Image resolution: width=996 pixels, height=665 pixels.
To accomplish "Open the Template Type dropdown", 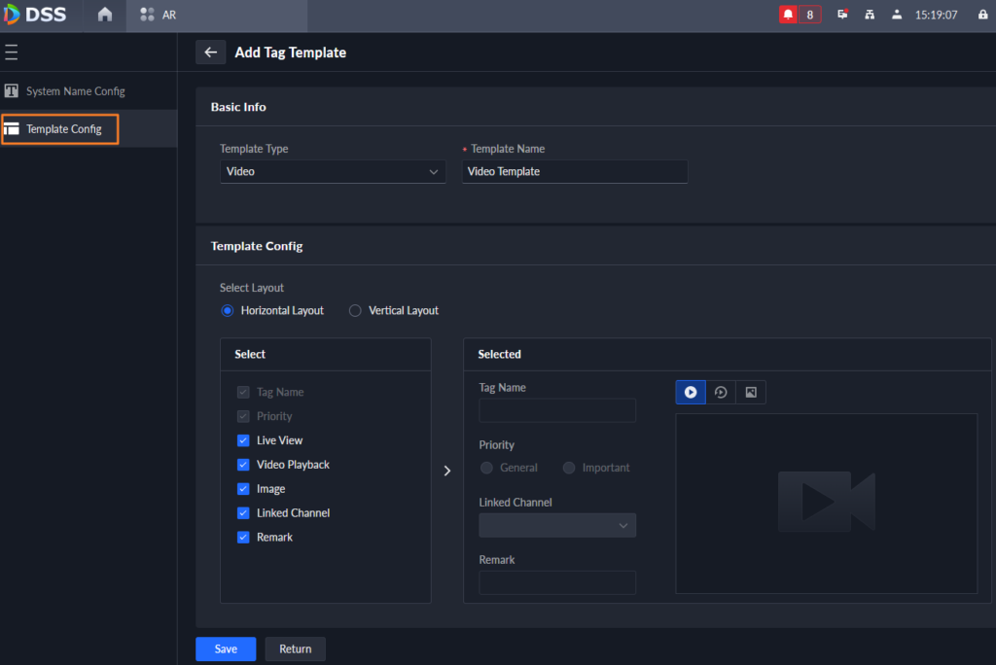I will pyautogui.click(x=332, y=171).
